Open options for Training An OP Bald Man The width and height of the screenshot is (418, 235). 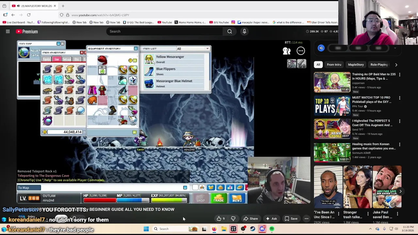tap(399, 75)
